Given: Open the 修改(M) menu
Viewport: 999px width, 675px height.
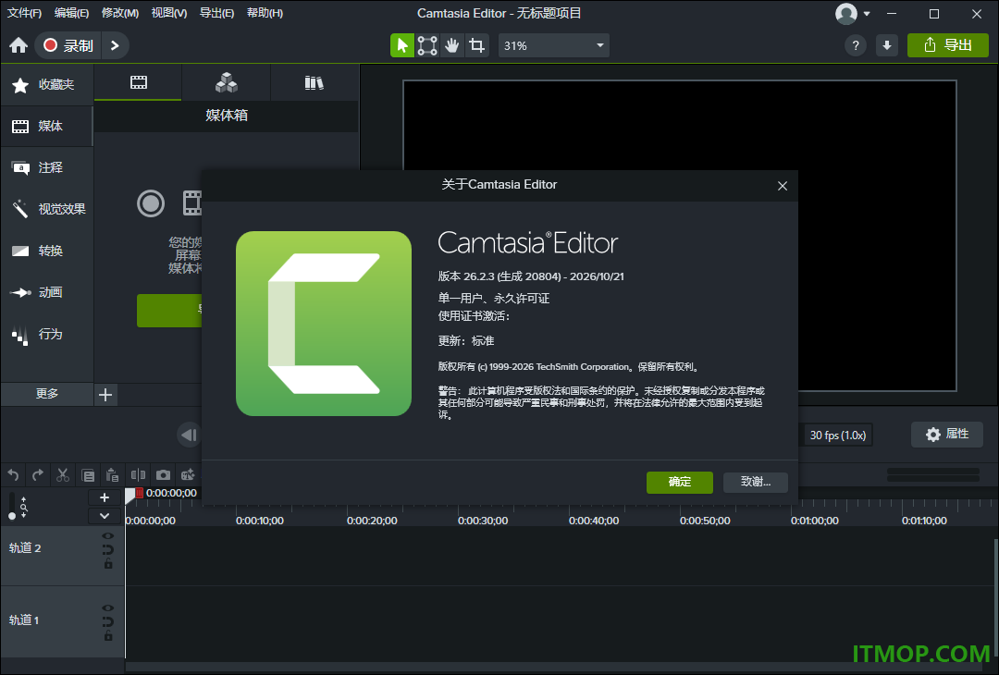Looking at the screenshot, I should tap(119, 13).
